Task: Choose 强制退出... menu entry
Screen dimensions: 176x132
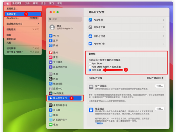Action: (23, 30)
